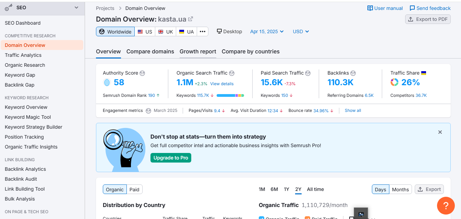Switch to Compare by countries tab
The width and height of the screenshot is (461, 219).
click(251, 52)
